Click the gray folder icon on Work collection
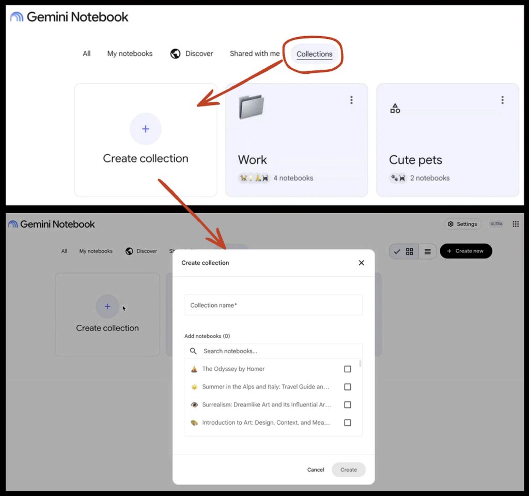 coord(251,107)
